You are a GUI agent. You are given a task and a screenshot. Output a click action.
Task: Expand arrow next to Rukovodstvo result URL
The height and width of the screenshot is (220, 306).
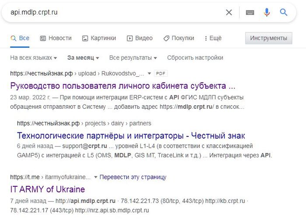pyautogui.click(x=150, y=73)
